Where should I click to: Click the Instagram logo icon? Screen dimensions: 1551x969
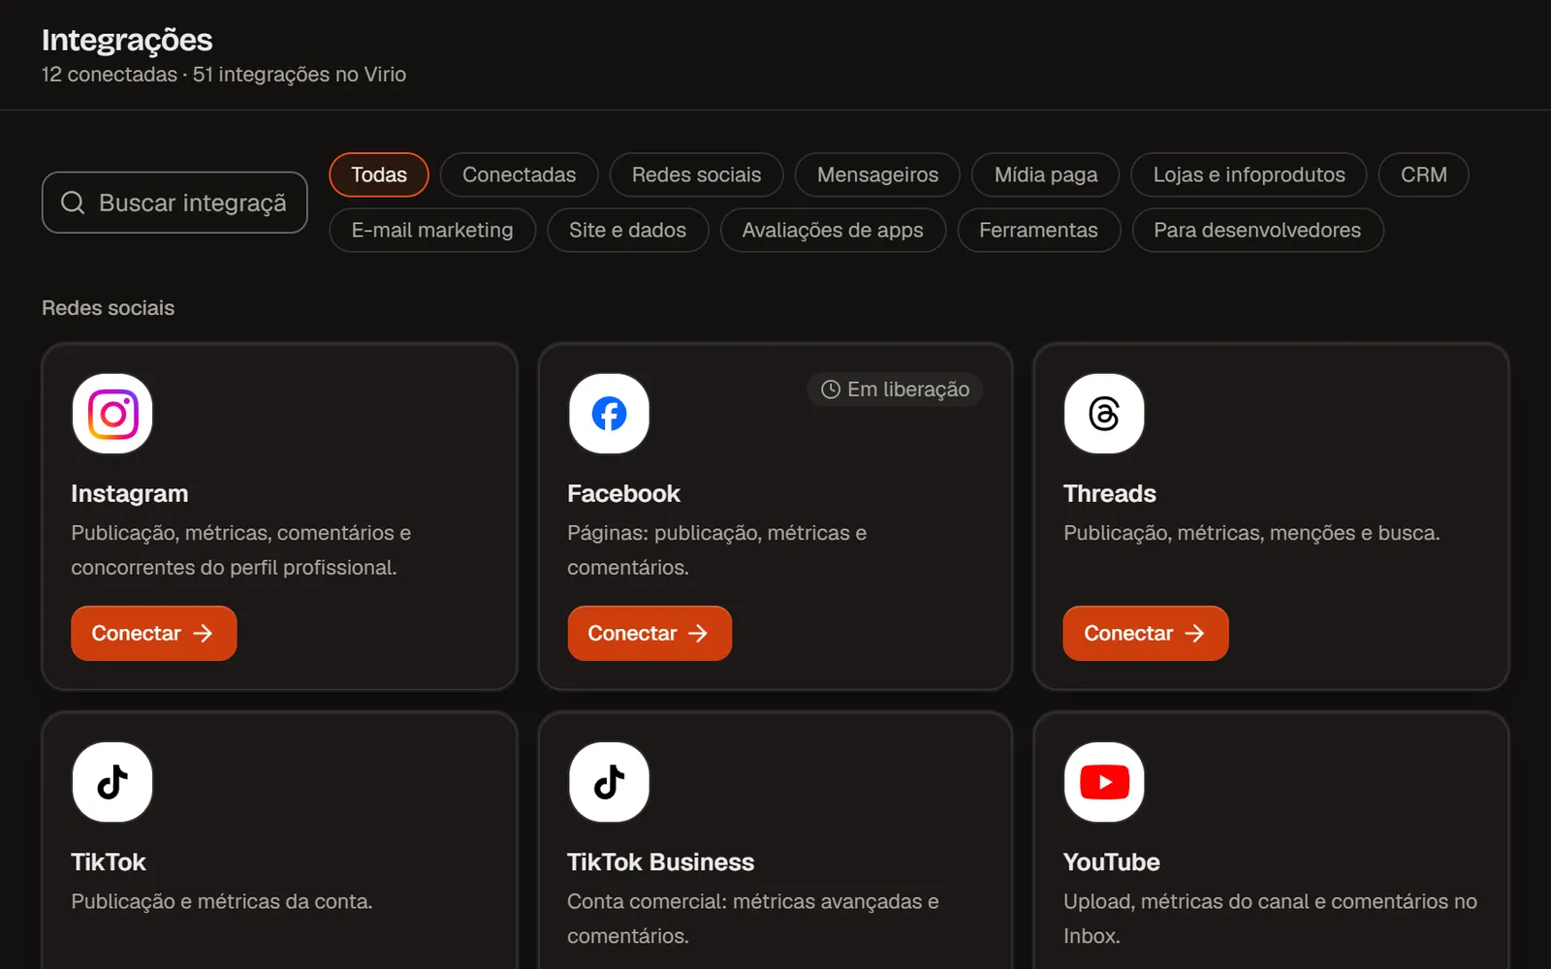click(112, 414)
